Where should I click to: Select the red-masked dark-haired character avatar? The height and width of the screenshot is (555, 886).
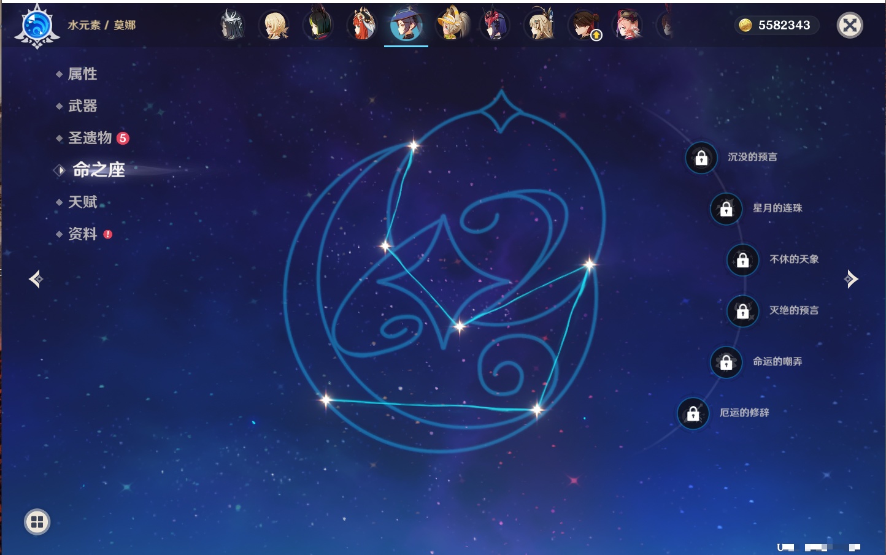coord(495,26)
